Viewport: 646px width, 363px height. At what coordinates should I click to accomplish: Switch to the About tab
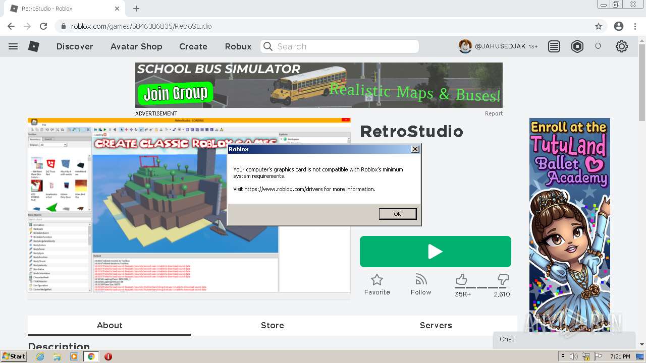click(110, 325)
